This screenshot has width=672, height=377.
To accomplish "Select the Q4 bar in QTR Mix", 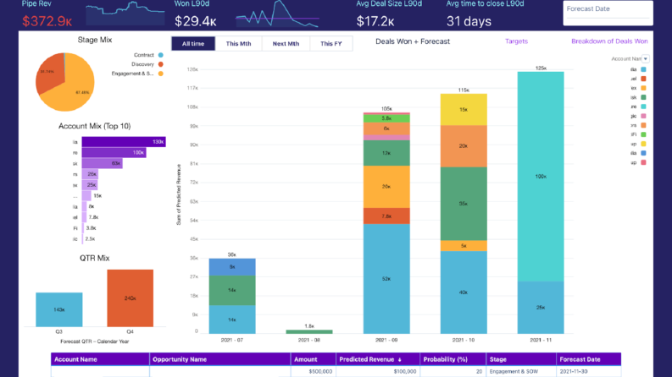I will [131, 298].
